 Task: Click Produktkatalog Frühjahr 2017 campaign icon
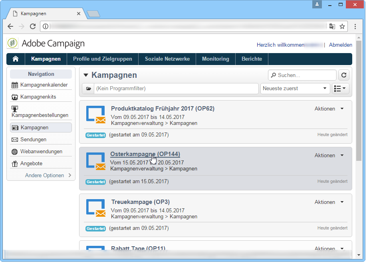pos(95,115)
